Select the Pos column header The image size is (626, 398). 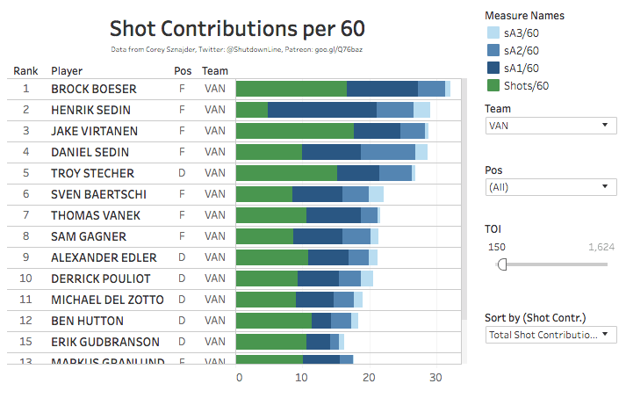click(182, 70)
